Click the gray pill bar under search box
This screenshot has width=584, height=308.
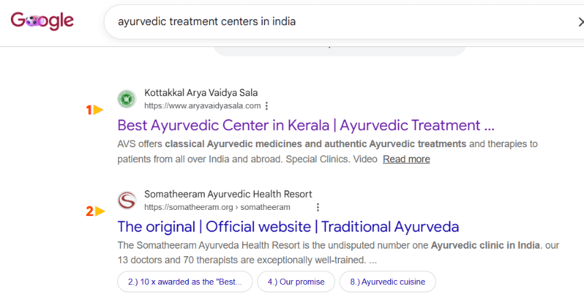tap(340, 51)
